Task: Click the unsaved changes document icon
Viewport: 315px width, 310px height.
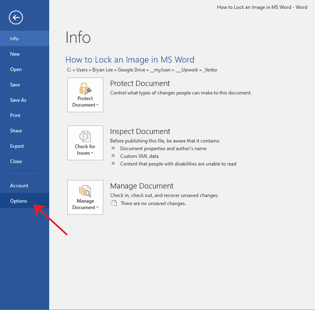Action: pyautogui.click(x=113, y=203)
